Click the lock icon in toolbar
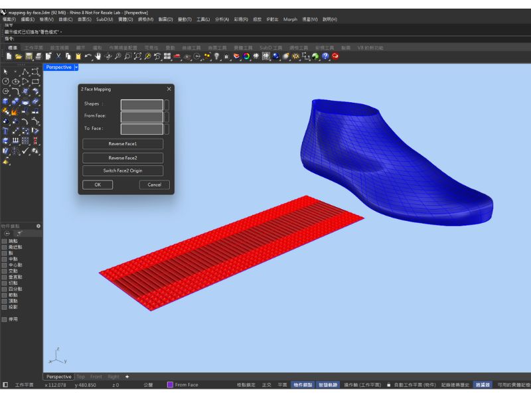This screenshot has width=531, height=398. (226, 56)
